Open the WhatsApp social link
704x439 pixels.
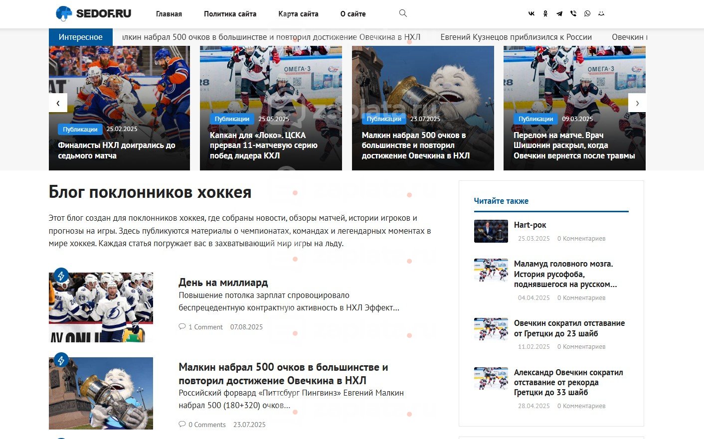tap(587, 14)
